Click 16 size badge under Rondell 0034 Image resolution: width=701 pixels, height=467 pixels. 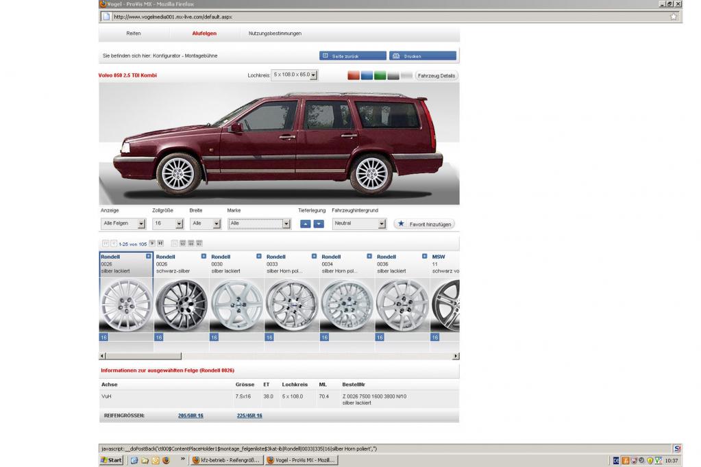click(x=325, y=338)
